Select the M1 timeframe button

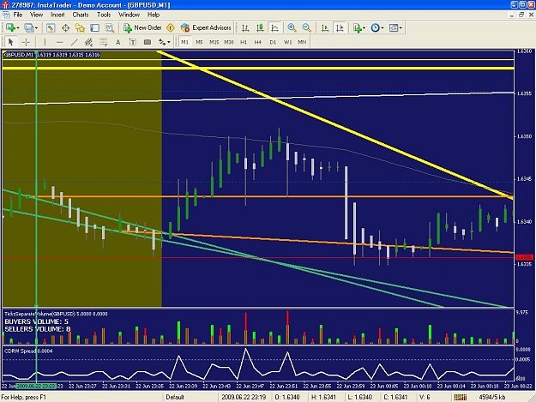click(x=184, y=42)
